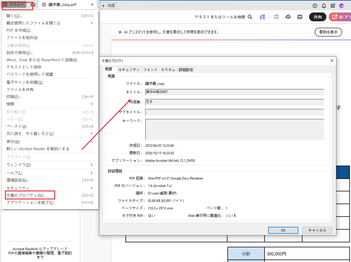Open the user profile avatar
Image resolution: width=351 pixels, height=262 pixels.
coord(342,6)
